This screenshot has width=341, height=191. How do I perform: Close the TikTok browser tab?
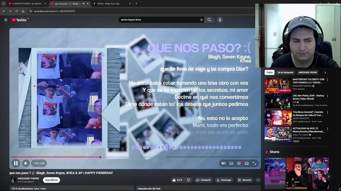click(130, 4)
